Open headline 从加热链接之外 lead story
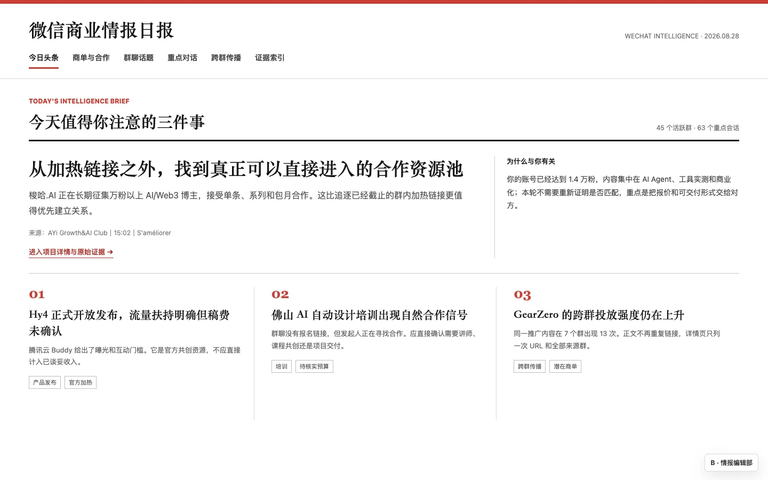 [246, 169]
